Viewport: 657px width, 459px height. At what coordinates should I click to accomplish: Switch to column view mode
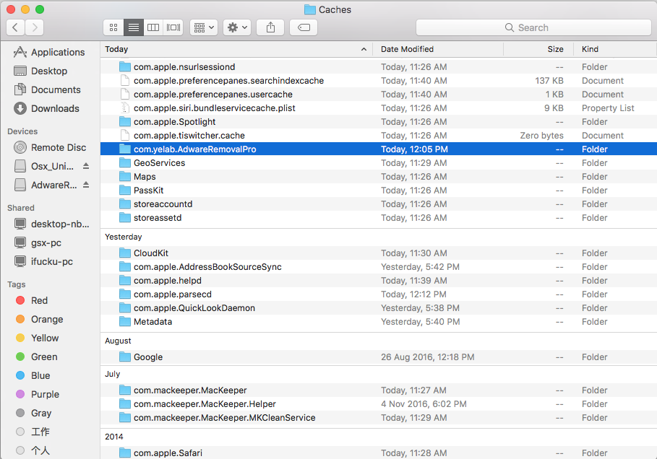pos(153,27)
